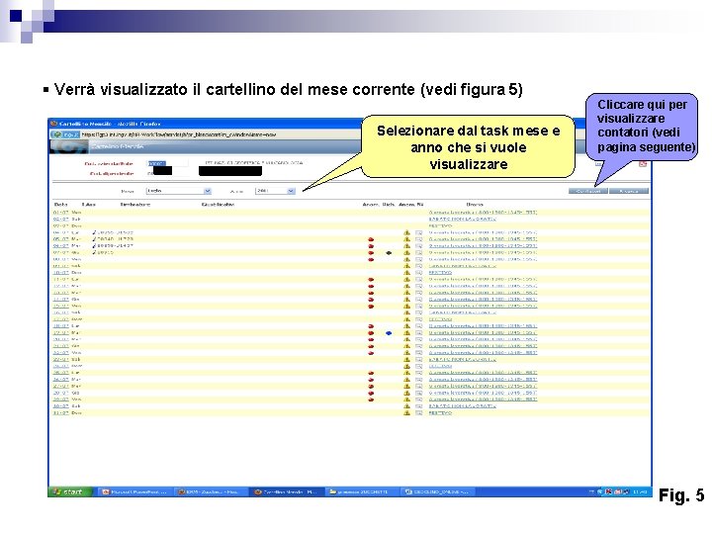Click the yellow warning triangle in row 04-07
Screen dimensions: 712x534
coord(406,232)
